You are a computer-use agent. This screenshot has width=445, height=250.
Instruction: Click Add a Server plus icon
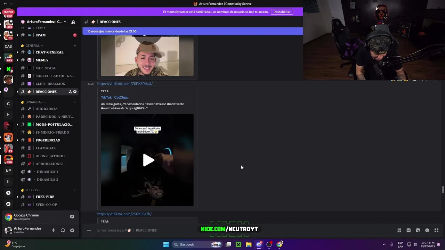(8, 193)
